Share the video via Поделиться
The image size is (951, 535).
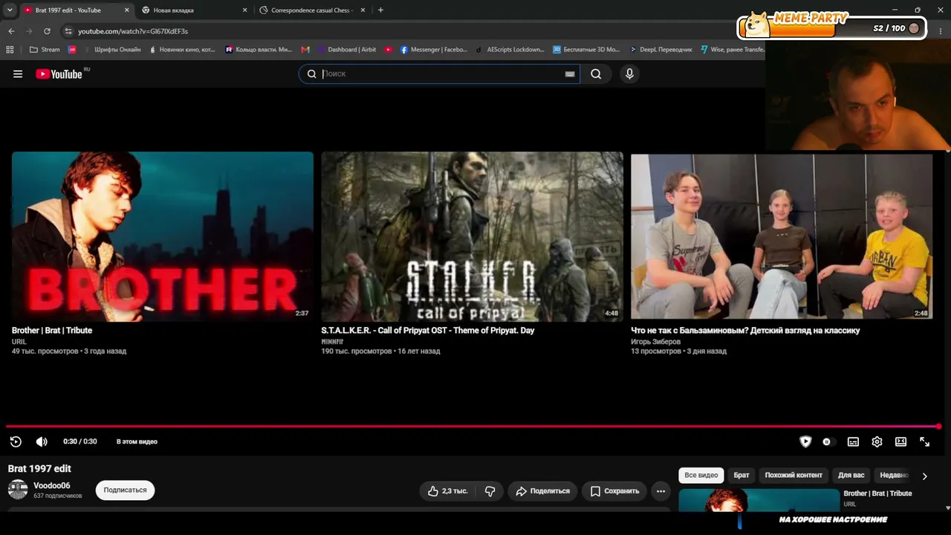542,491
